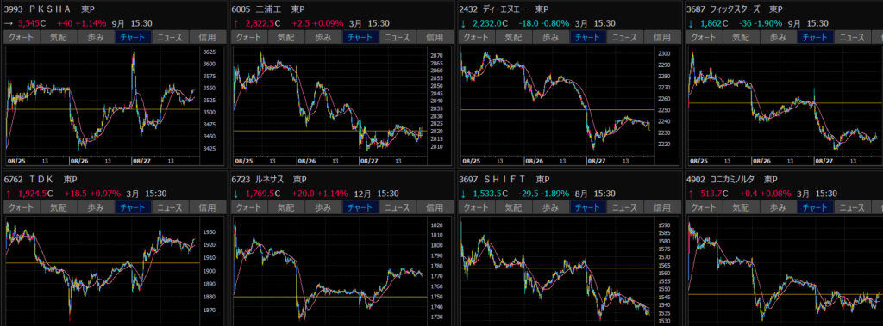Select 信用 tab in TDK panel
The height and width of the screenshot is (326, 883).
(x=209, y=207)
